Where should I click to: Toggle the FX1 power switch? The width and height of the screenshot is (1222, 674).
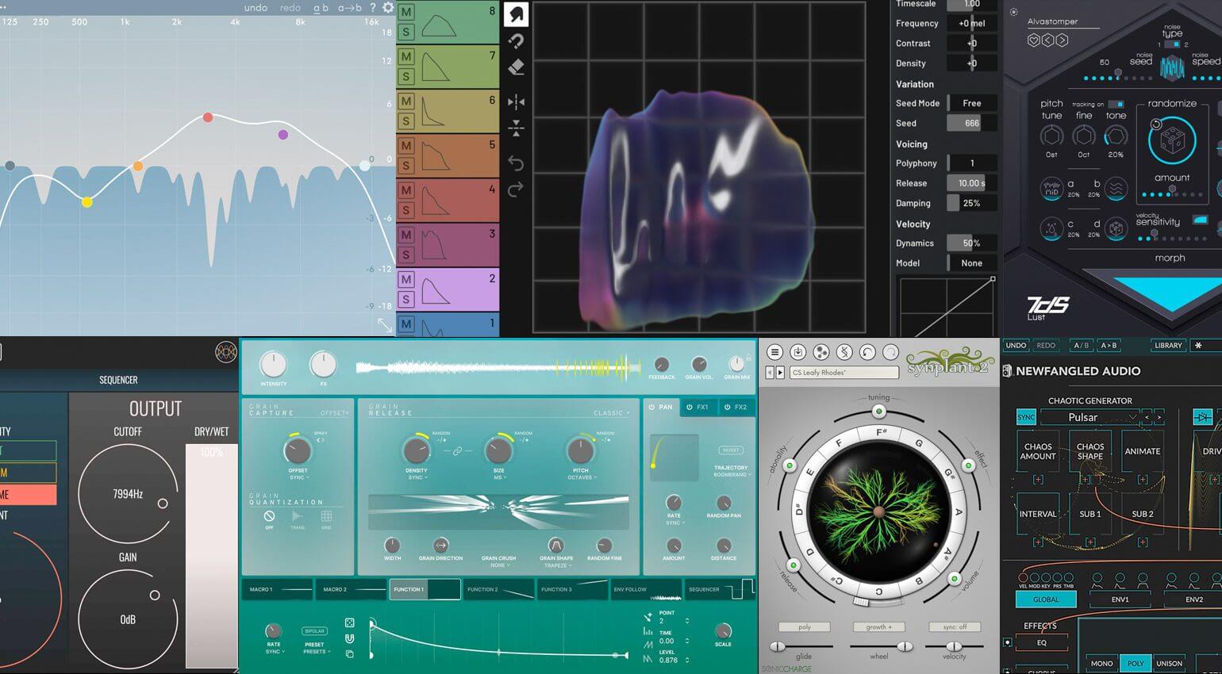[688, 408]
